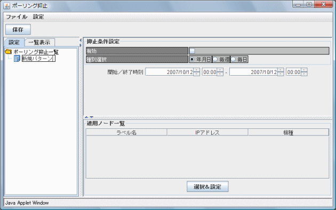The image size is (336, 210).
Task: Click the ラベル名 column header
Action: click(126, 133)
